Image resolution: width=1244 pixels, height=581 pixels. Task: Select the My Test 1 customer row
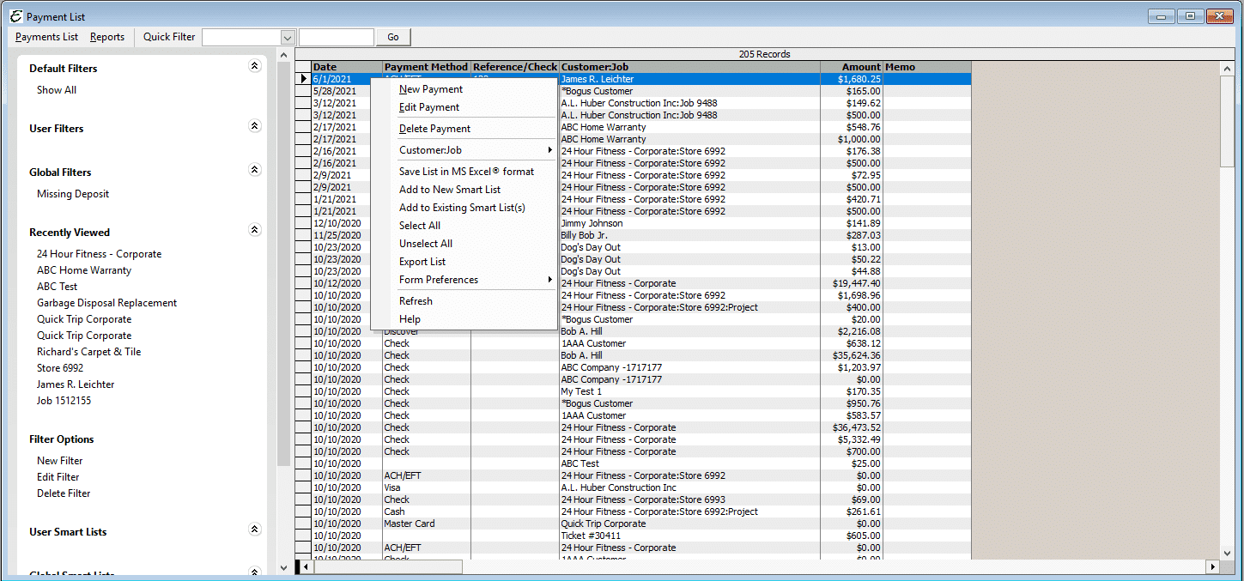pyautogui.click(x=641, y=391)
